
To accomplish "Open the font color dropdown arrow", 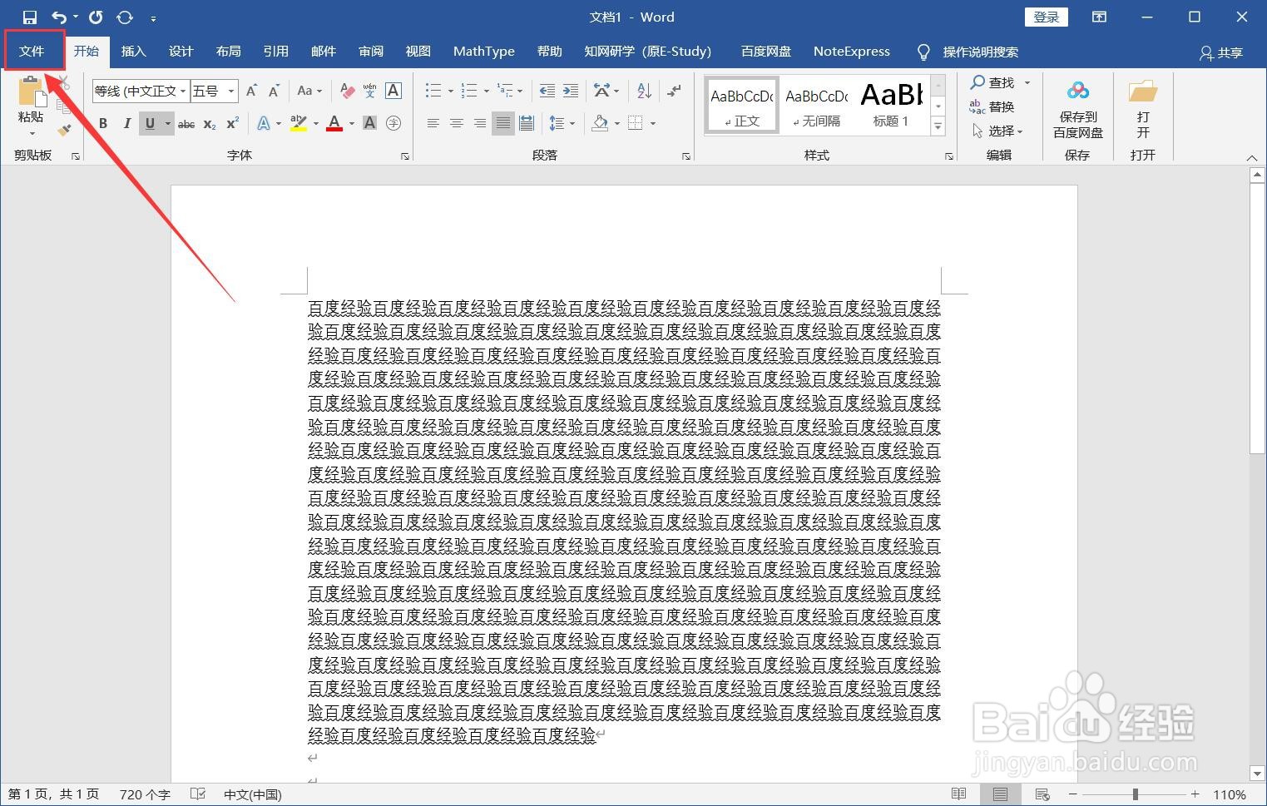I will coord(350,123).
